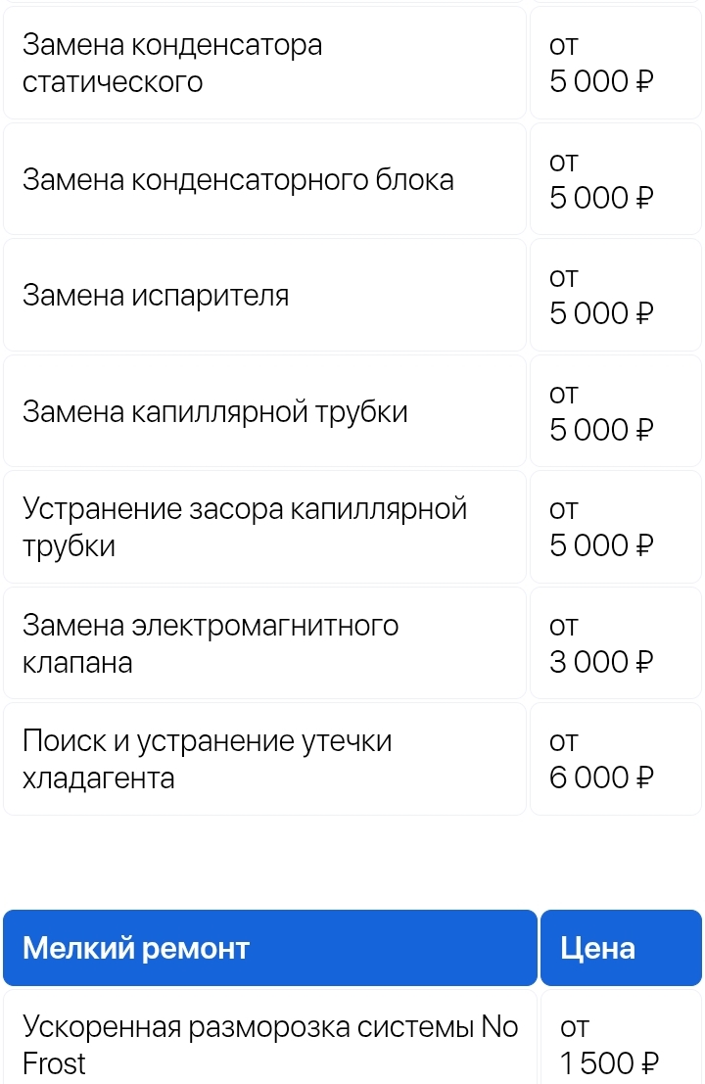Tap the 'от 6 000 ₽' price cell
Viewport: 705px width, 1084px height.
(615, 760)
